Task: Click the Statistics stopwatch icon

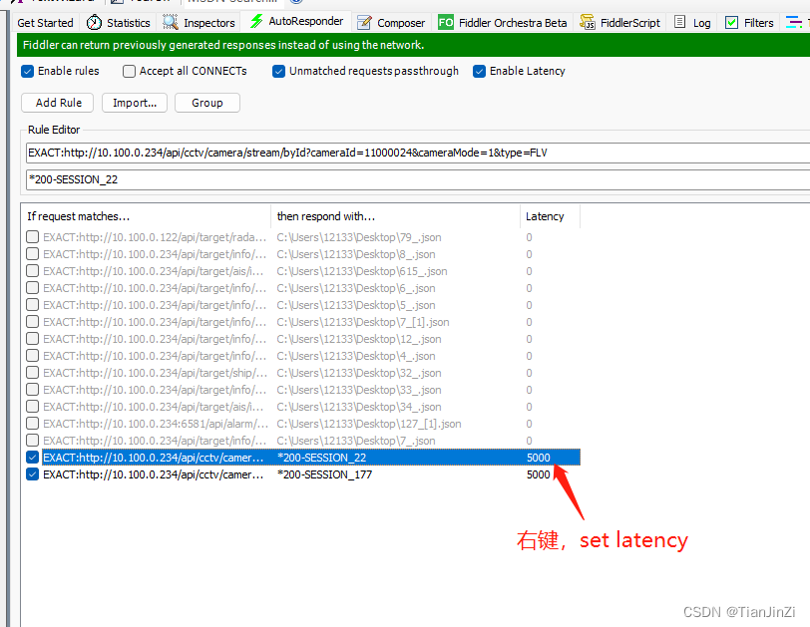Action: 94,23
